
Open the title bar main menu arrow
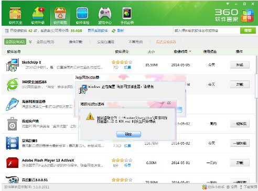(228, 4)
